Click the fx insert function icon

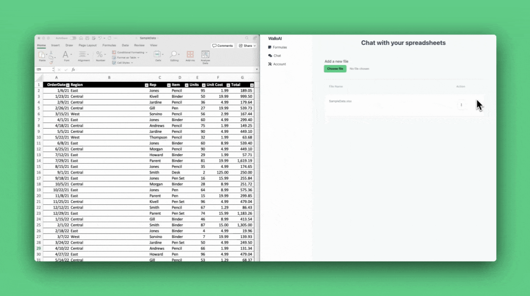click(x=73, y=70)
